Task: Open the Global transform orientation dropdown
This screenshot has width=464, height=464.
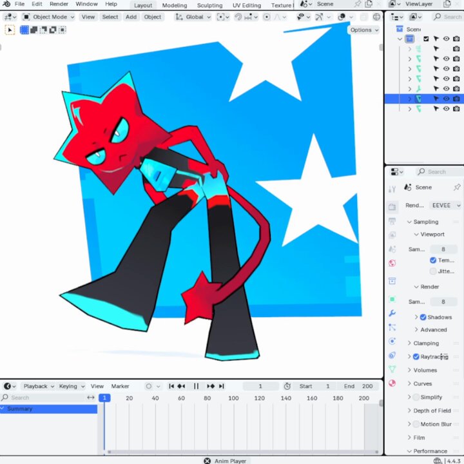Action: [193, 17]
